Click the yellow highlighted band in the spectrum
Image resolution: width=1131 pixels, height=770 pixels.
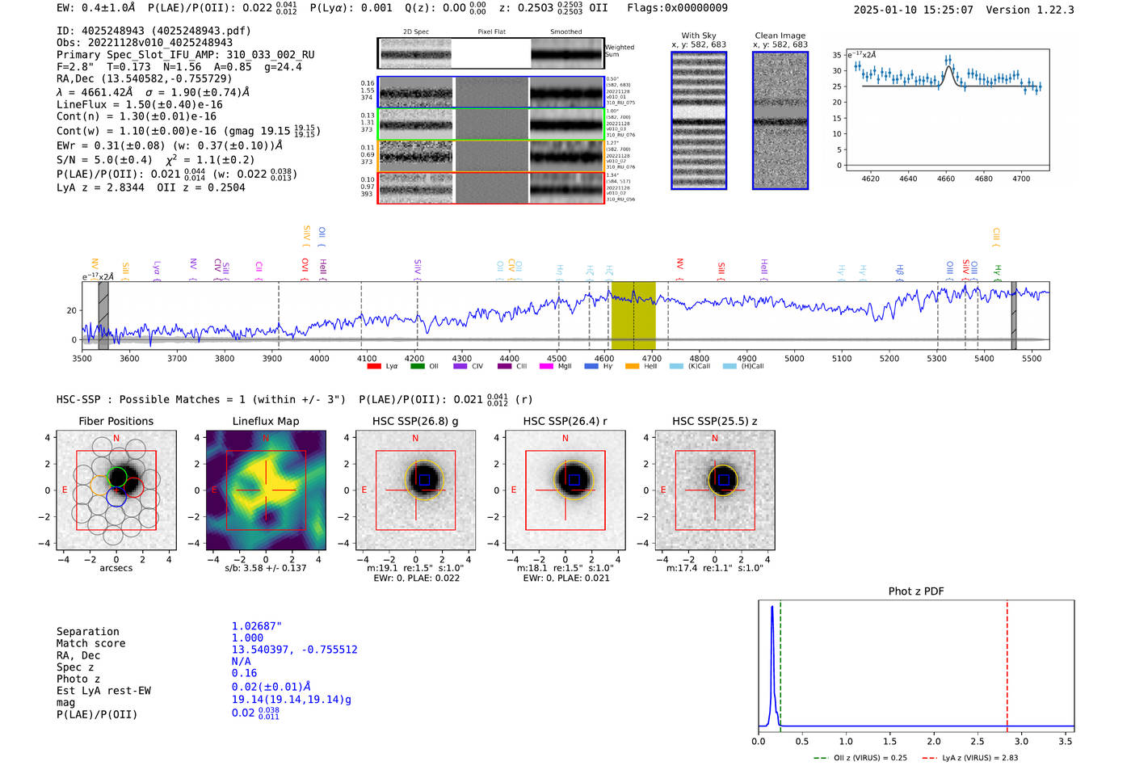(633, 315)
